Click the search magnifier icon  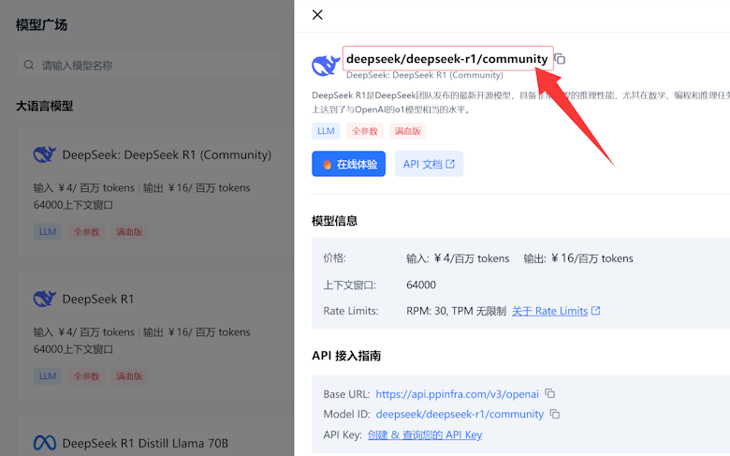tap(29, 66)
